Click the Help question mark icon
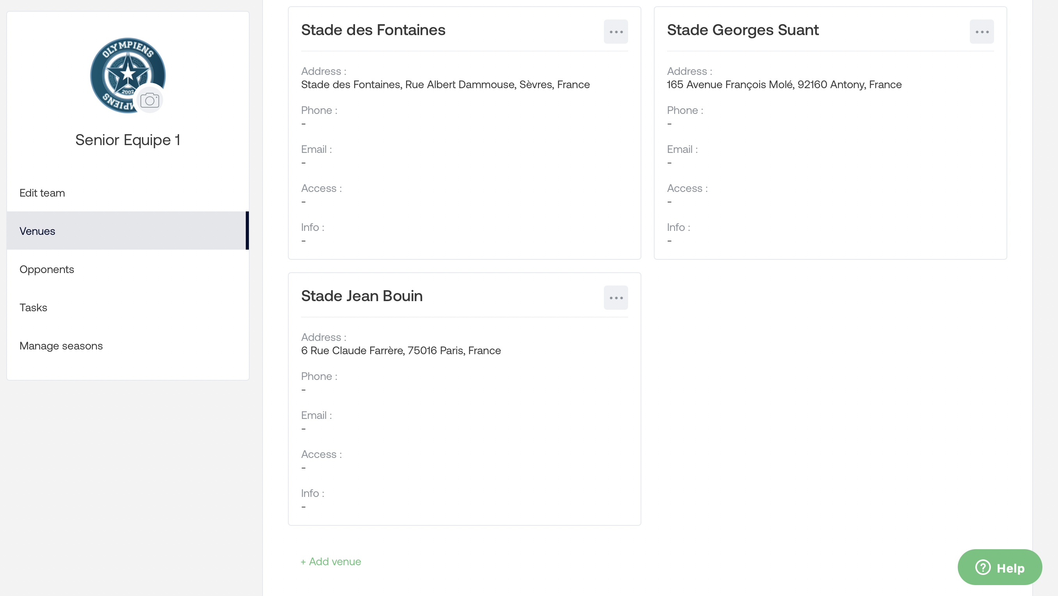Viewport: 1058px width, 596px height. click(x=983, y=568)
